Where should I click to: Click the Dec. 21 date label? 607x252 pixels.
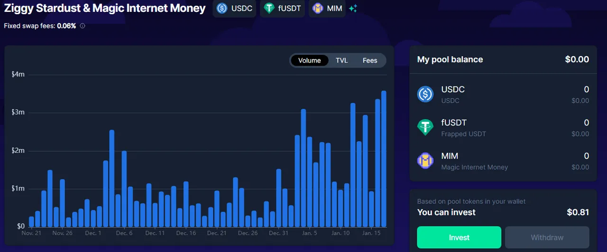pyautogui.click(x=217, y=233)
